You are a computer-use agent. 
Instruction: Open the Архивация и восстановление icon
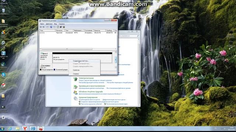coord(75,87)
